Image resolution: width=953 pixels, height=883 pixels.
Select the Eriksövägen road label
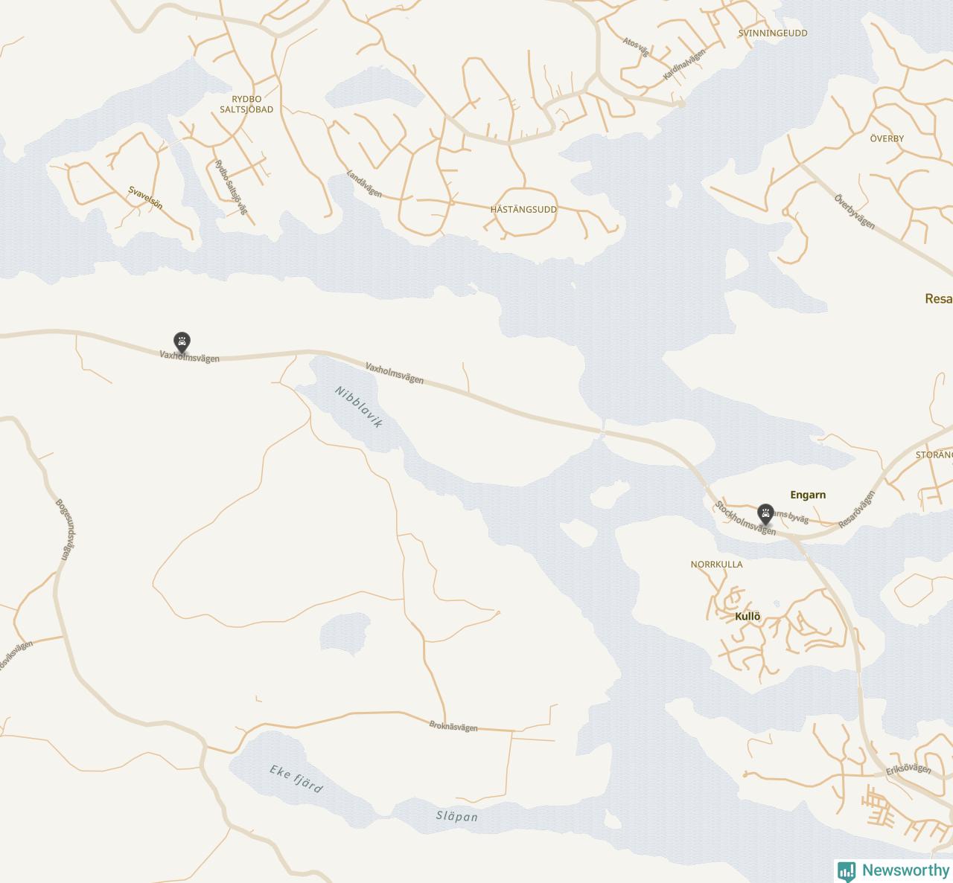pyautogui.click(x=908, y=769)
